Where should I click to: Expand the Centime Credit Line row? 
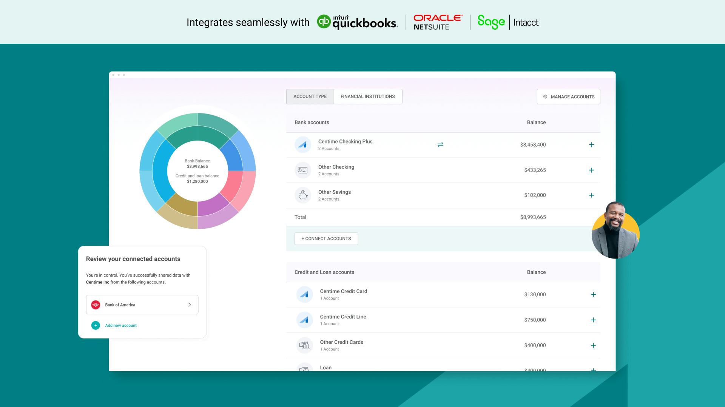(593, 320)
